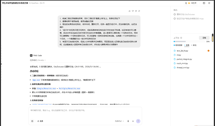
Task: Click the attachment icon in input box
Action: point(32,121)
